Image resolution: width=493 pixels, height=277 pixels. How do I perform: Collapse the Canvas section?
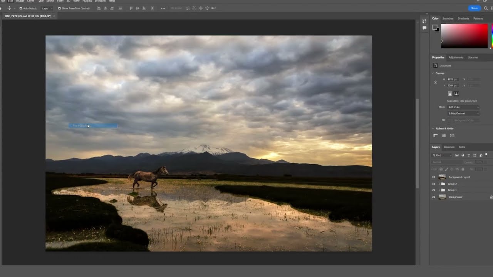tap(433, 73)
